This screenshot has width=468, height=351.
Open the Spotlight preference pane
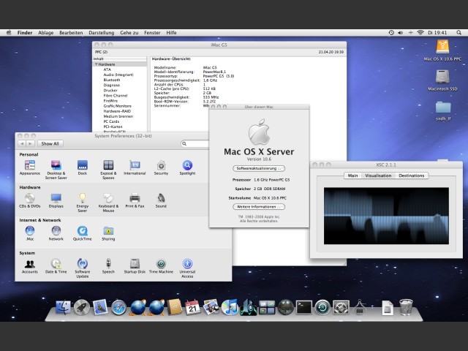tap(187, 167)
